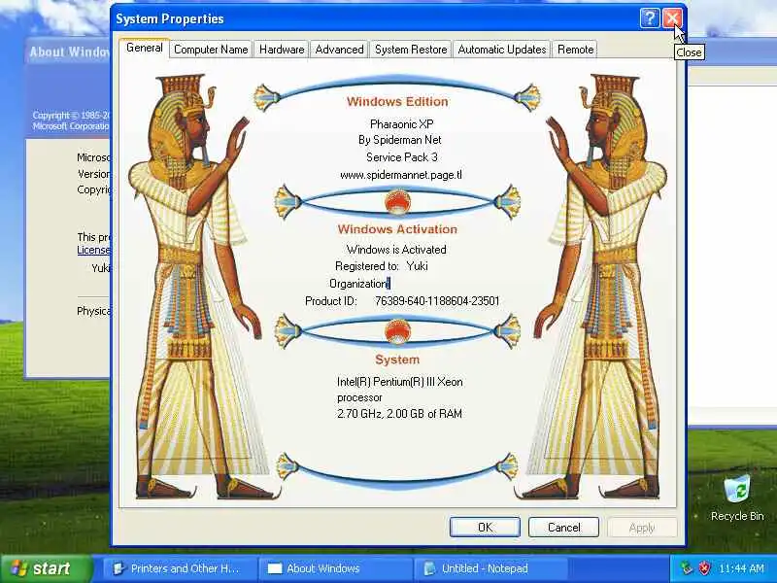Image resolution: width=777 pixels, height=583 pixels.
Task: Open the Remote tab
Action: [x=575, y=50]
